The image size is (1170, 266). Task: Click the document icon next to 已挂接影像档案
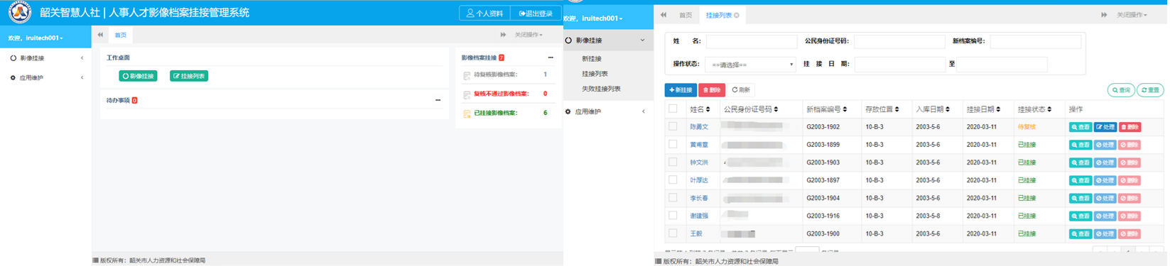[x=467, y=113]
